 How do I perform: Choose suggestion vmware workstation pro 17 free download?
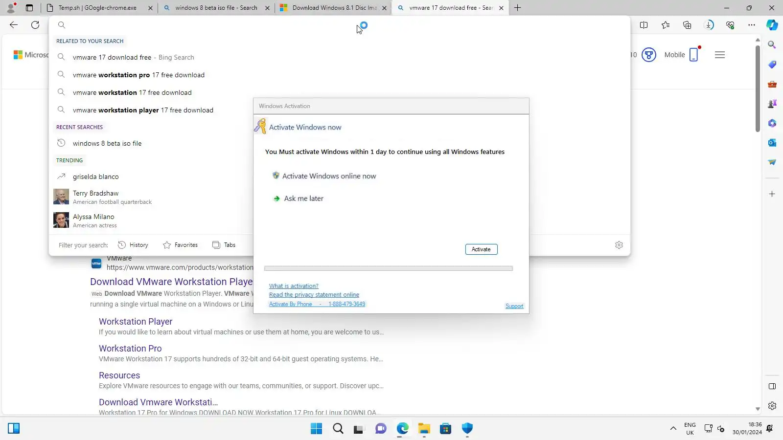[138, 75]
